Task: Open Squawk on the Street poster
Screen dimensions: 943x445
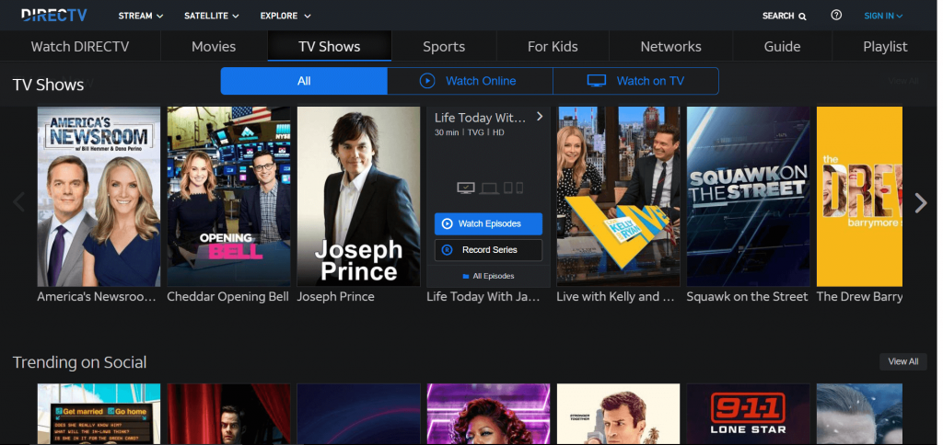Action: point(748,197)
